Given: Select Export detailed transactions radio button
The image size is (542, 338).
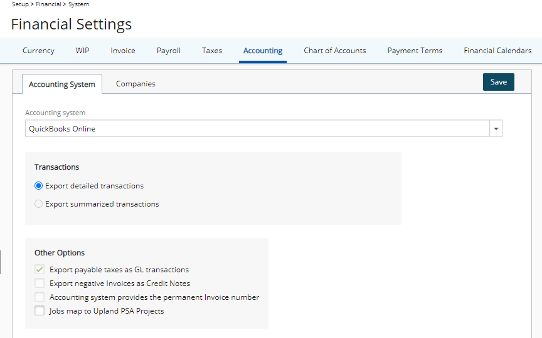Looking at the screenshot, I should coord(38,186).
